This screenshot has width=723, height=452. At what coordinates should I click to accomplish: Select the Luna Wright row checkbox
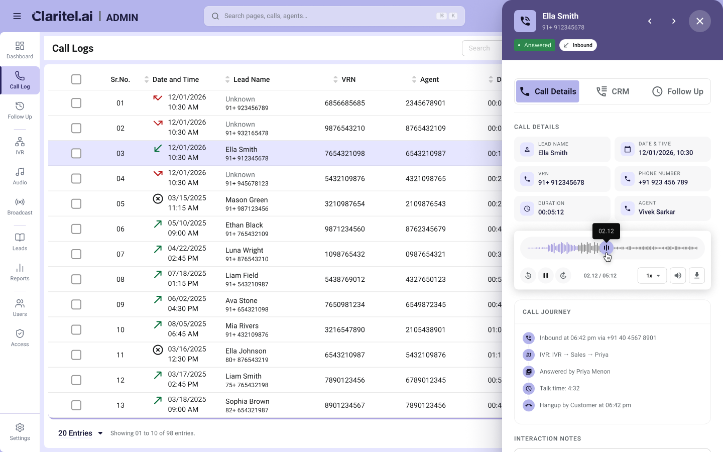pos(76,254)
